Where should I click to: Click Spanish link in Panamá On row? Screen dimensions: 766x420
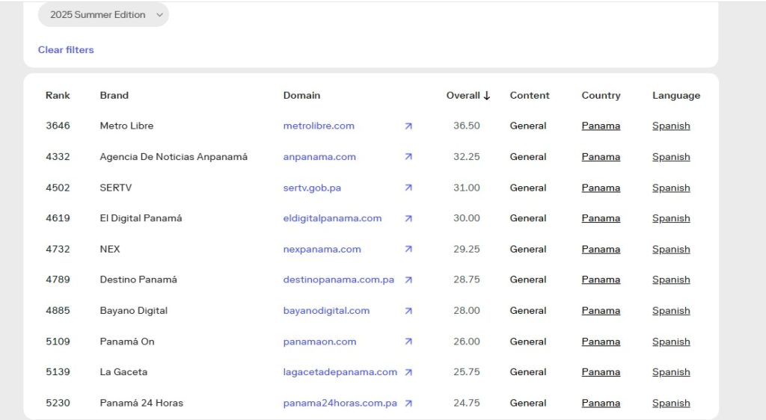671,342
